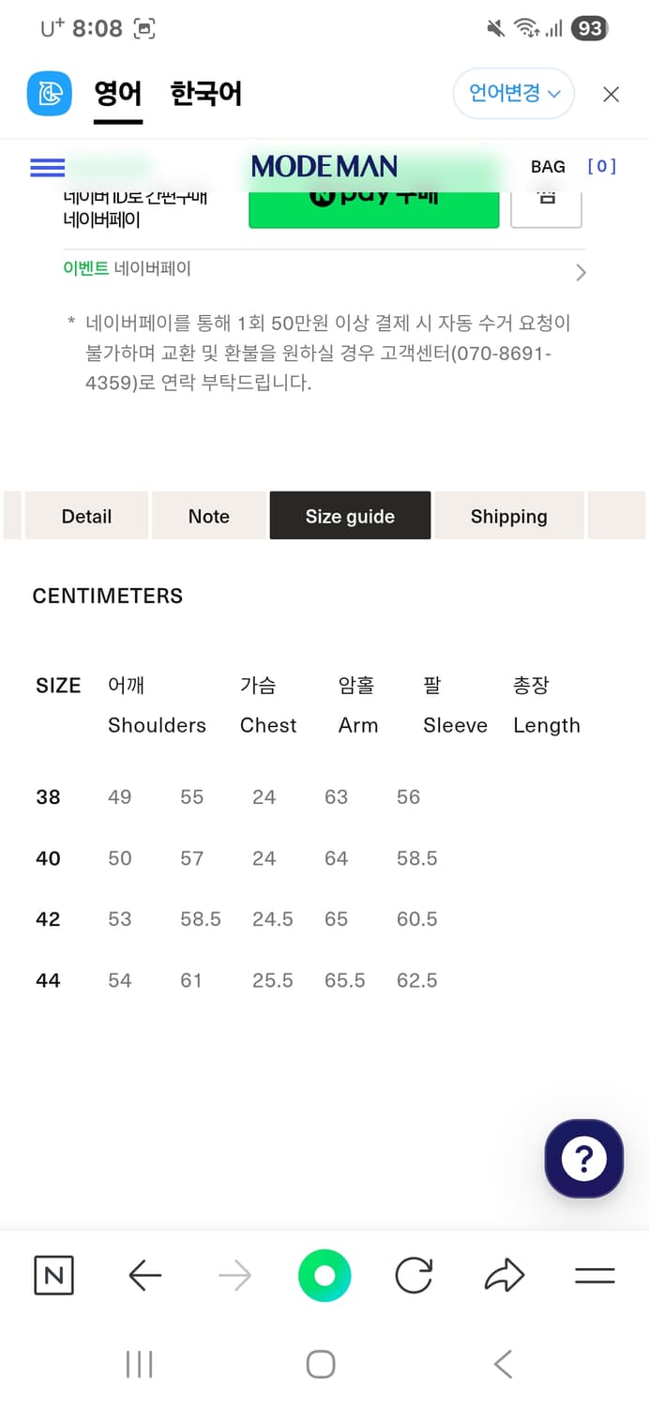Screen dimensions: 649x1407
Task: Tap the blue translator app icon
Action: coord(48,94)
